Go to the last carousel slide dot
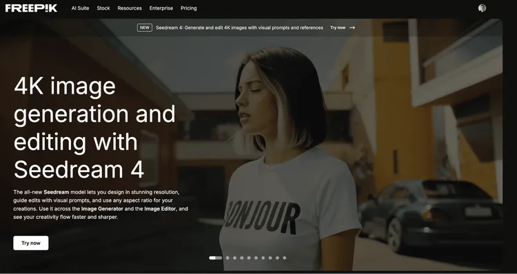 pyautogui.click(x=285, y=258)
